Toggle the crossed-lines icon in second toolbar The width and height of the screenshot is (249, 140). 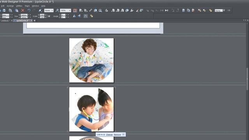click(x=86, y=16)
